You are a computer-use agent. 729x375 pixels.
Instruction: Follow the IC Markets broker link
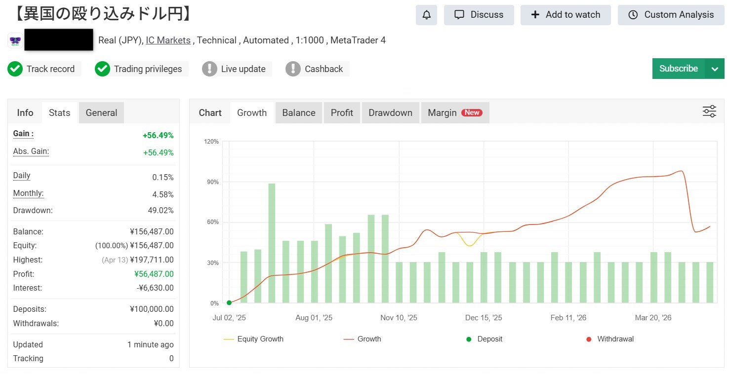point(168,40)
